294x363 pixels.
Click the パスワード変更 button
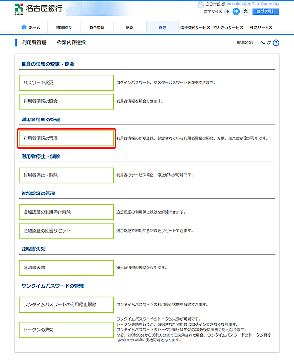pos(66,83)
